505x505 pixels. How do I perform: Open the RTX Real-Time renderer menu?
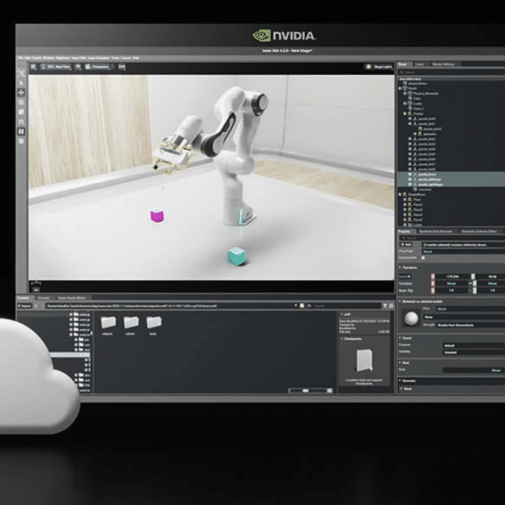coord(55,67)
